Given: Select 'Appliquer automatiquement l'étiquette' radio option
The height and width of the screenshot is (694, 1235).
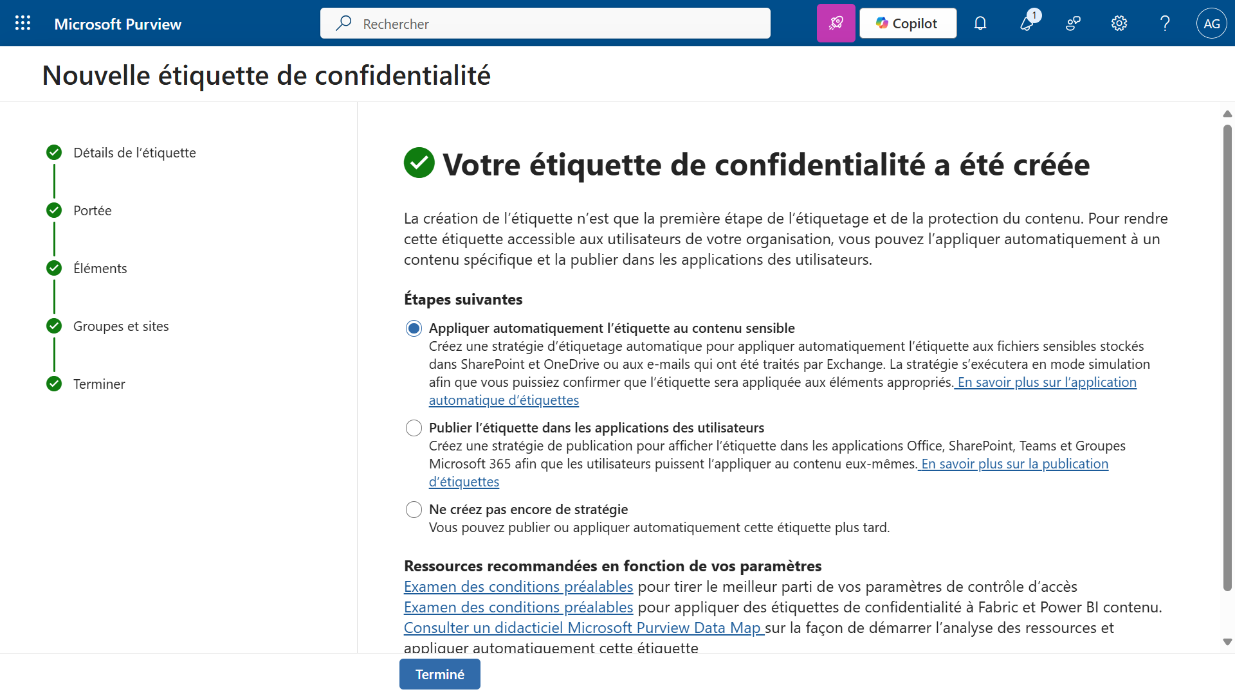Looking at the screenshot, I should coord(414,328).
